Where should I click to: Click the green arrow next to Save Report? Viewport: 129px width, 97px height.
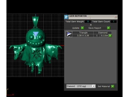coord(109,28)
